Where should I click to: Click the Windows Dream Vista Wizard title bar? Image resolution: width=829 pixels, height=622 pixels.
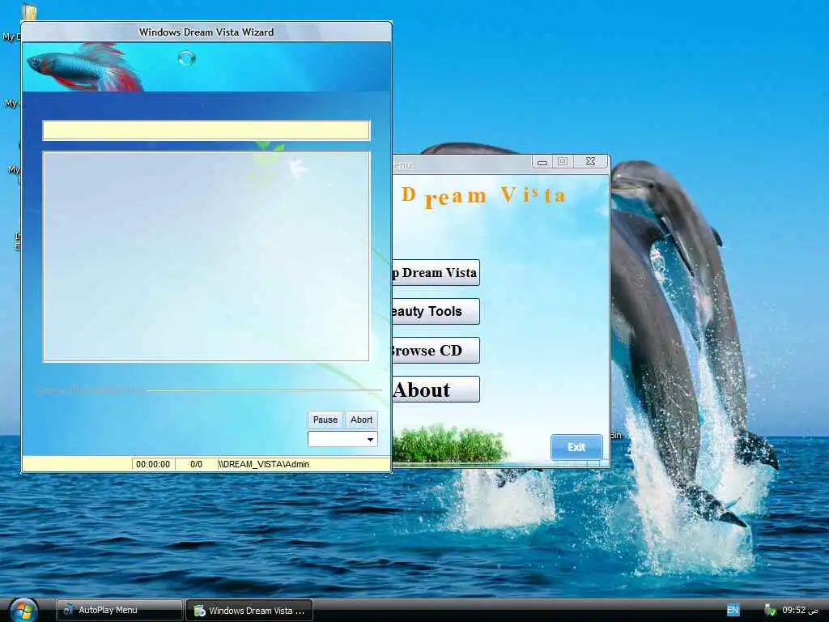click(206, 32)
